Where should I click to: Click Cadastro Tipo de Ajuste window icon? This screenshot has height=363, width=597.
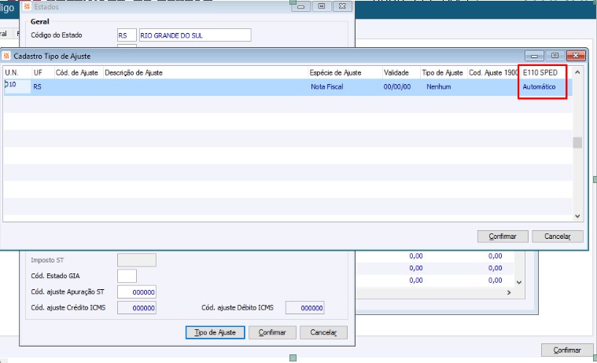[x=6, y=56]
